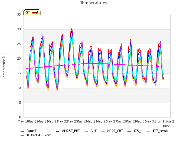Click the blue AM25T_PRT color marker
Image resolution: width=188 pixels, height=141 pixels.
(x=58, y=131)
